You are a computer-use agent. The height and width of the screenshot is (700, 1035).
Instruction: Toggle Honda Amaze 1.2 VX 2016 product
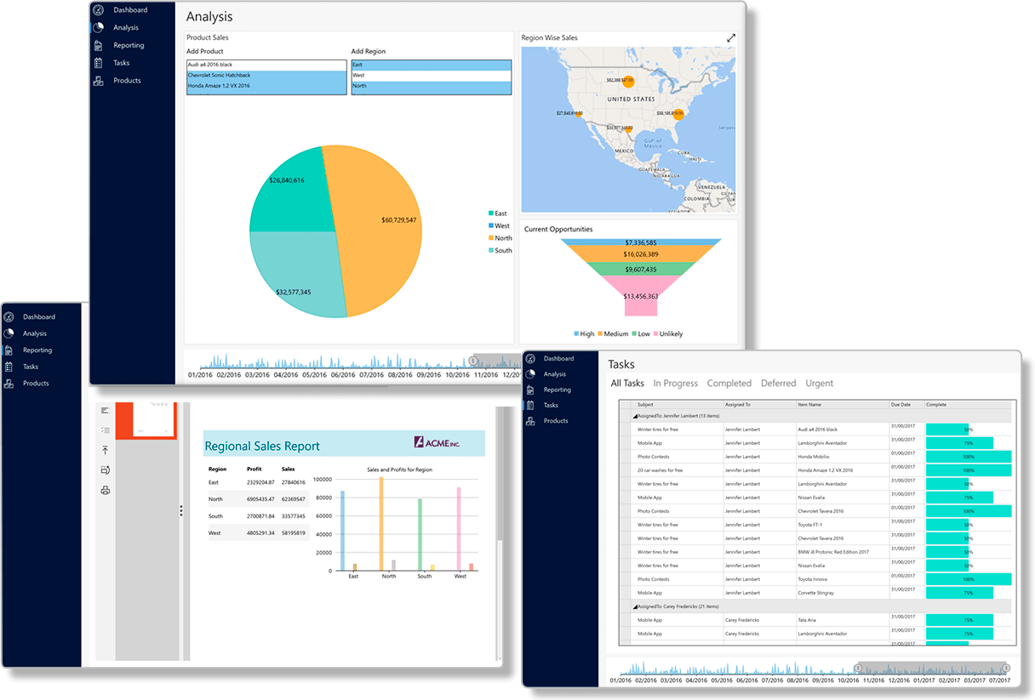pos(266,86)
